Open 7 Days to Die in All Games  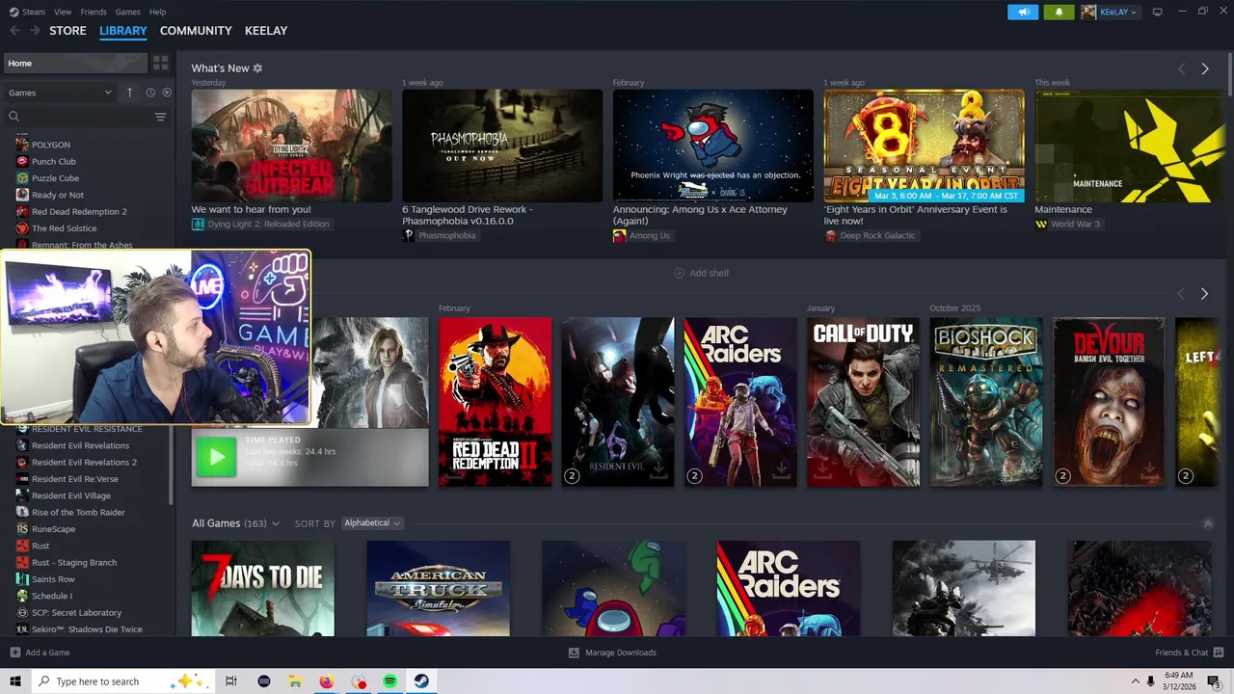point(263,588)
